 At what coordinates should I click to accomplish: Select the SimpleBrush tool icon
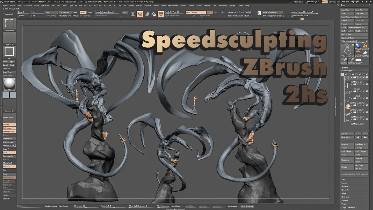coord(365,46)
